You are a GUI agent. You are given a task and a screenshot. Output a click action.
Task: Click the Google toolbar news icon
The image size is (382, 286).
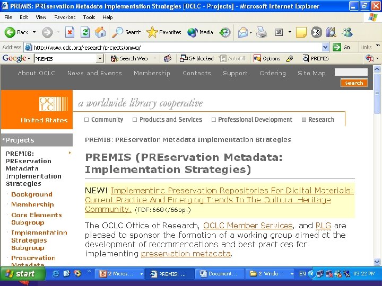167,59
